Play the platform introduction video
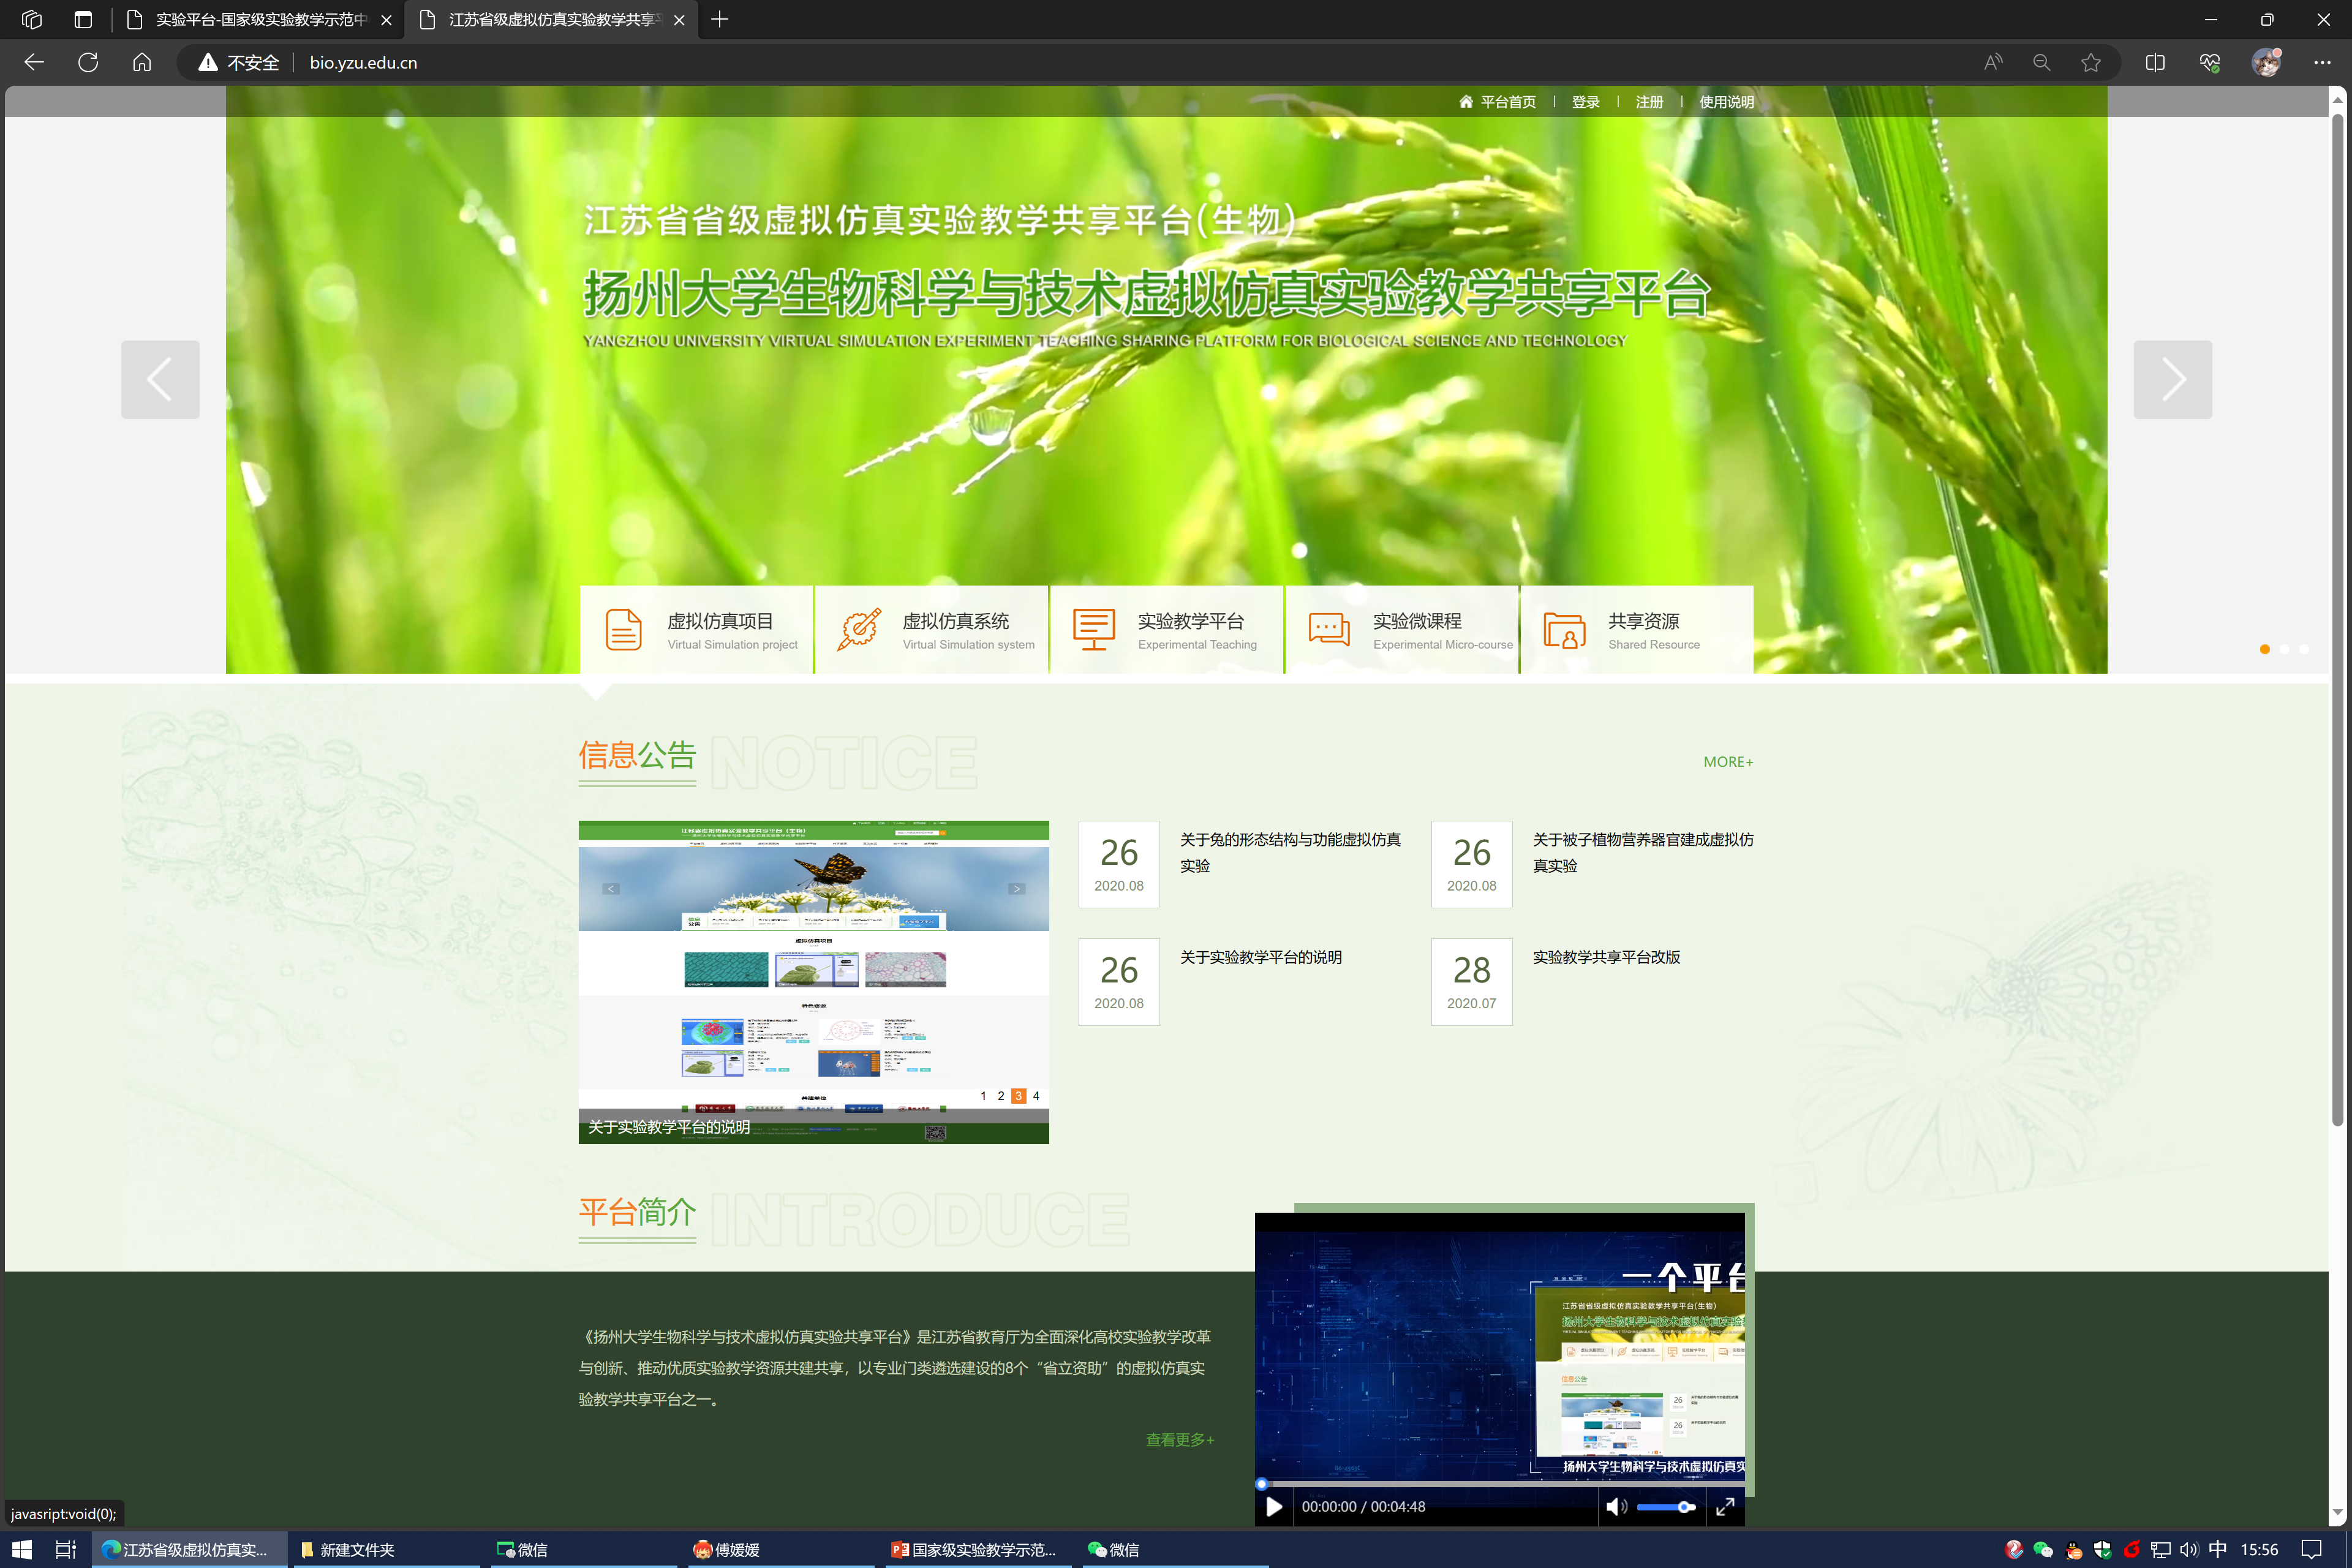Viewport: 2352px width, 1568px height. coord(1273,1506)
